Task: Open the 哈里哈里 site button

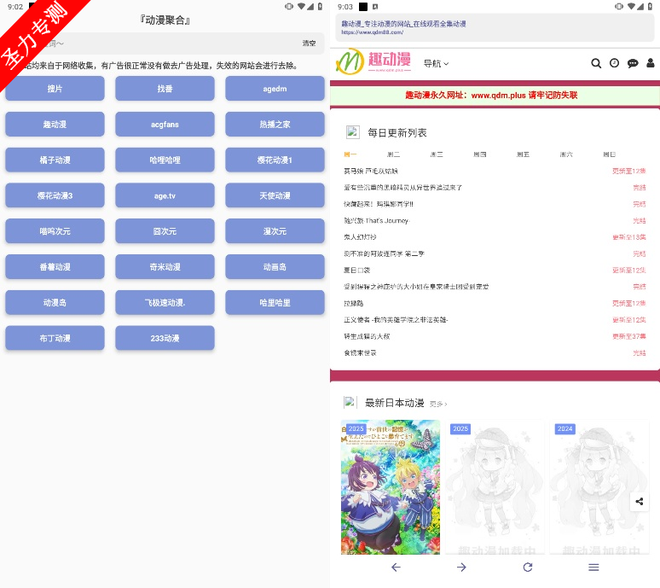Action: [275, 302]
